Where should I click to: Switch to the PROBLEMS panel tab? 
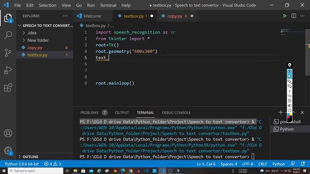pyautogui.click(x=93, y=113)
